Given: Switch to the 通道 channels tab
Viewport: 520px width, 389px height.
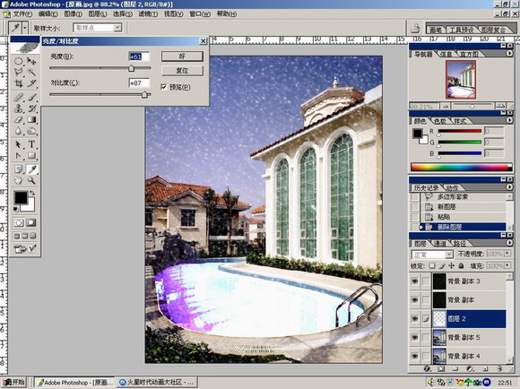Looking at the screenshot, I should click(x=440, y=244).
